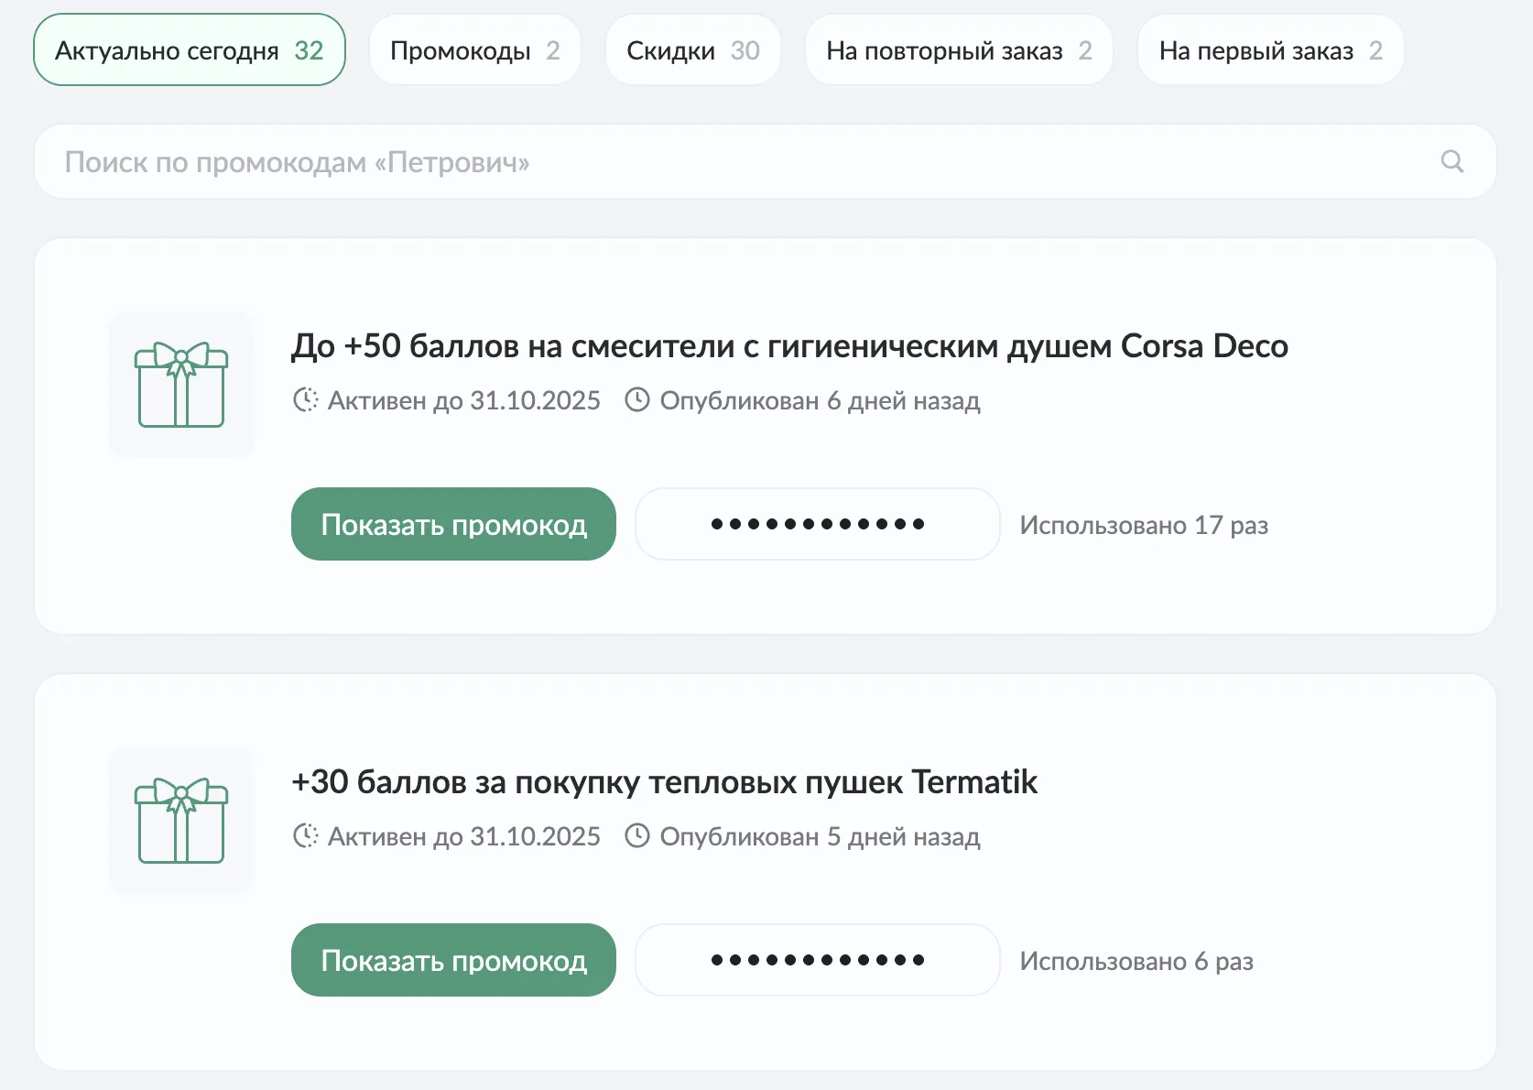Click "Использовано 17 раз" usage text
This screenshot has height=1090, width=1533.
(1144, 526)
